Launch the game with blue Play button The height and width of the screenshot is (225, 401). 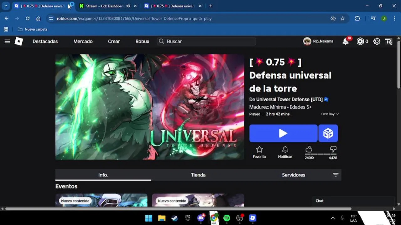[283, 133]
